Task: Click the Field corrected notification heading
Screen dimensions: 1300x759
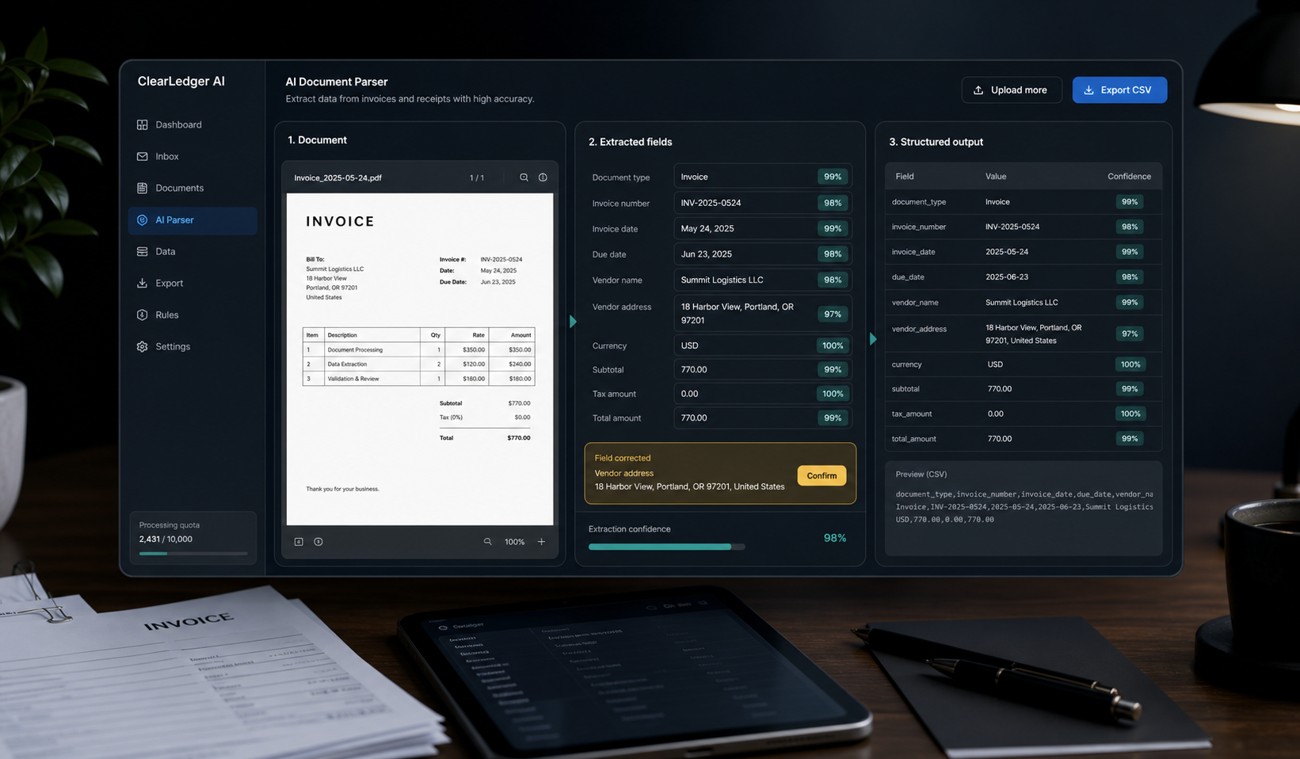Action: 623,458
